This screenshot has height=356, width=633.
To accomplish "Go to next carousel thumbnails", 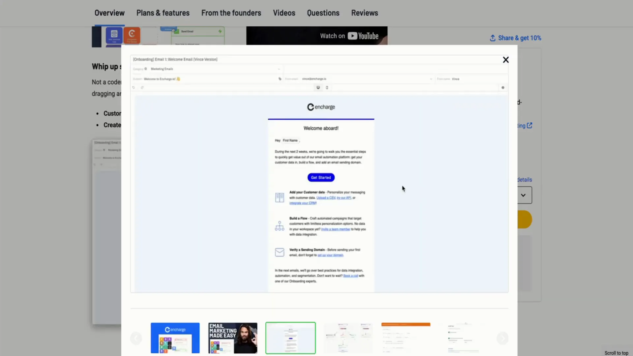I will point(502,338).
